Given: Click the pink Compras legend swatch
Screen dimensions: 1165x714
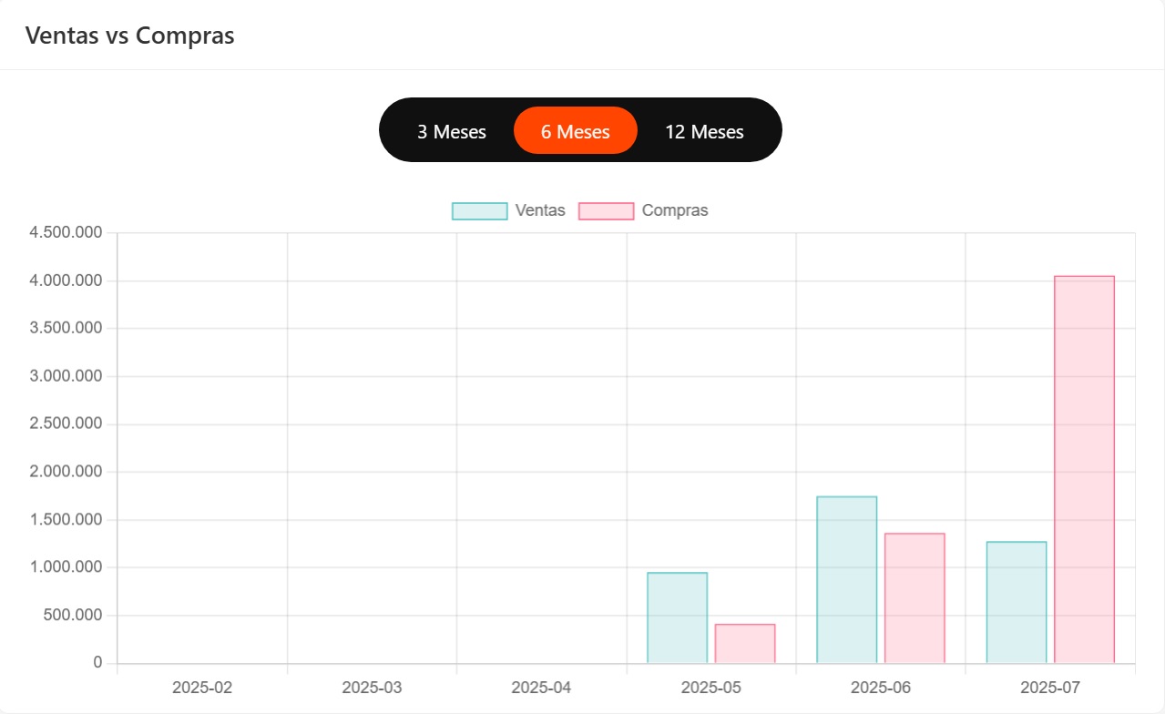Looking at the screenshot, I should 606,211.
